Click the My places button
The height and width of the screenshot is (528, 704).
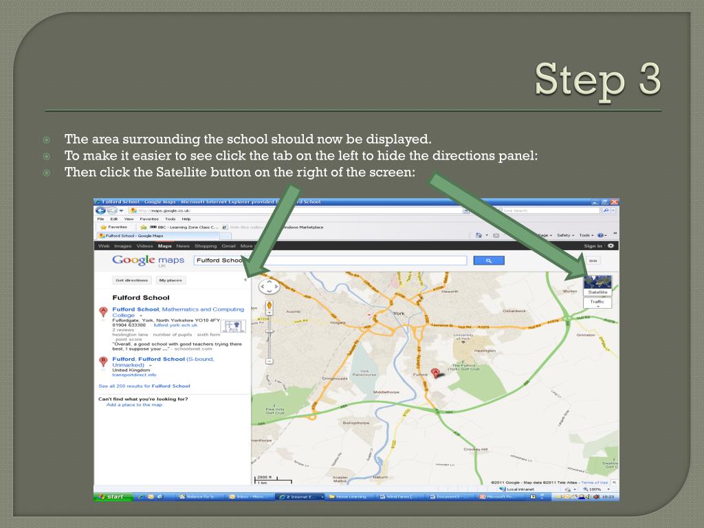pyautogui.click(x=170, y=280)
